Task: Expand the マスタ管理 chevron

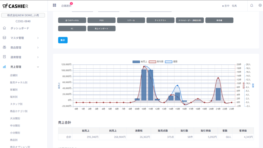Action: pyautogui.click(x=38, y=38)
